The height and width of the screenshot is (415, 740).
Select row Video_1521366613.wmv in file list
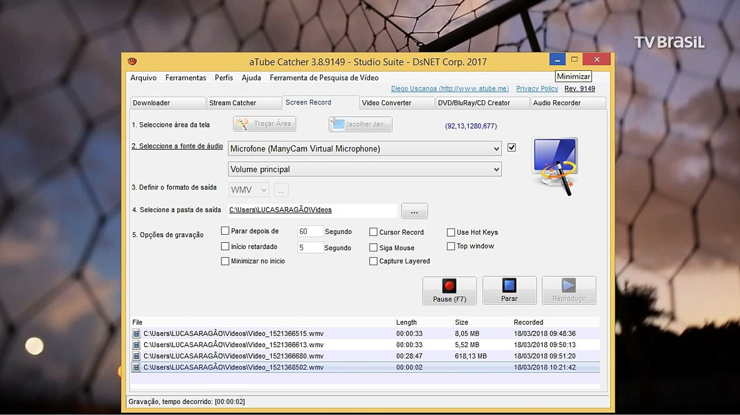tap(366, 345)
